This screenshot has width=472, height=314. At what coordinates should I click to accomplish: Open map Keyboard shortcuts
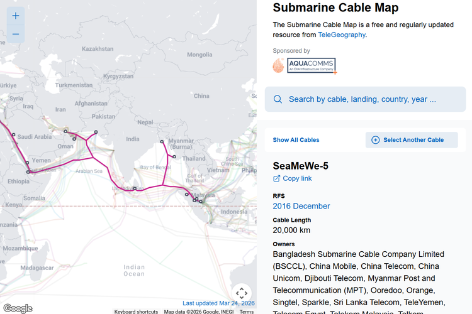coord(136,311)
